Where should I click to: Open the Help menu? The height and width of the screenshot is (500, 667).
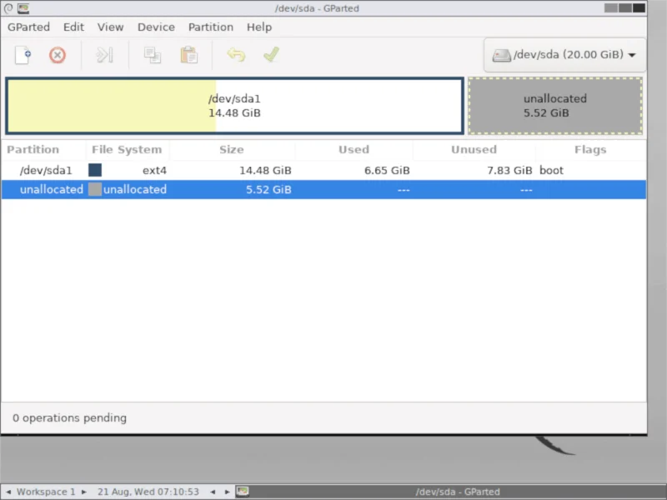259,27
